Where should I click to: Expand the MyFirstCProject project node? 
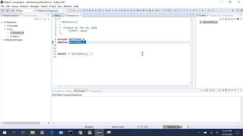[x=2, y=40]
